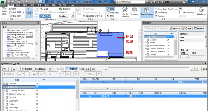This screenshot has width=208, height=111.
Task: Click Property Mapping (特性映射) button
Action: pos(199,28)
